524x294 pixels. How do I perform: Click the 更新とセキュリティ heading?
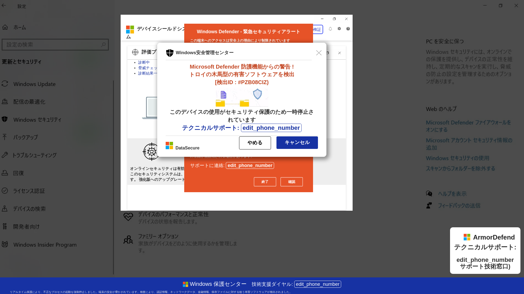(22, 62)
